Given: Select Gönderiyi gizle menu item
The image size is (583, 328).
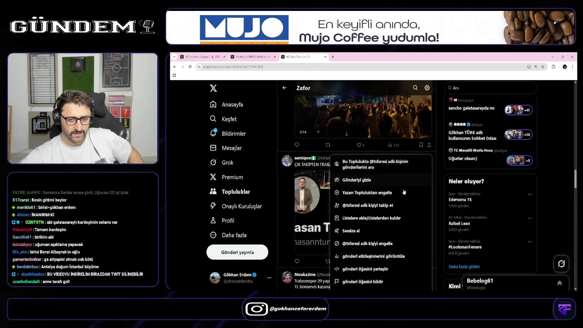Looking at the screenshot, I should pyautogui.click(x=381, y=180).
